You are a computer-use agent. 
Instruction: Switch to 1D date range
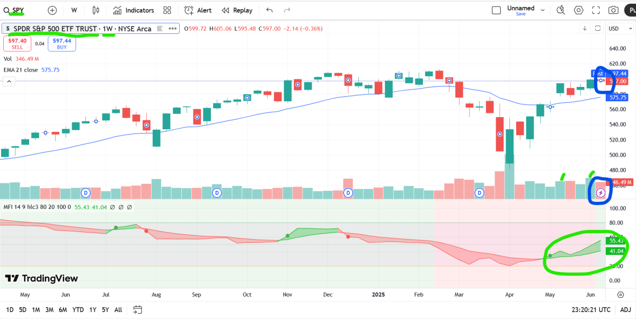tap(10, 309)
